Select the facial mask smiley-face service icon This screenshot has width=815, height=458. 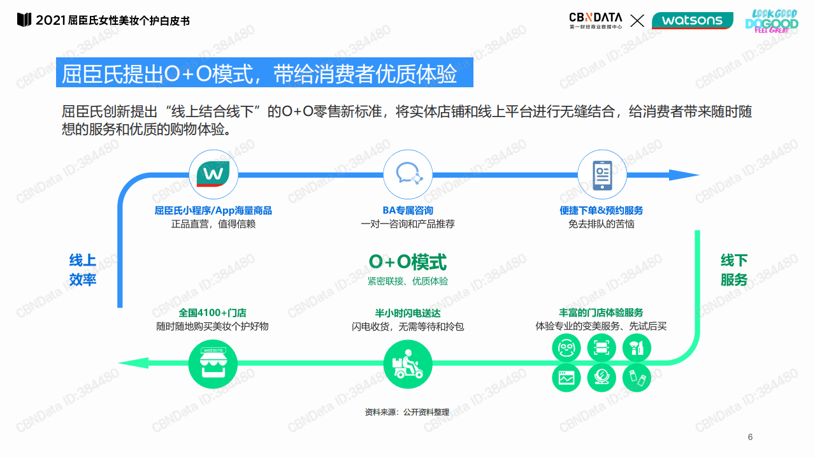[566, 347]
